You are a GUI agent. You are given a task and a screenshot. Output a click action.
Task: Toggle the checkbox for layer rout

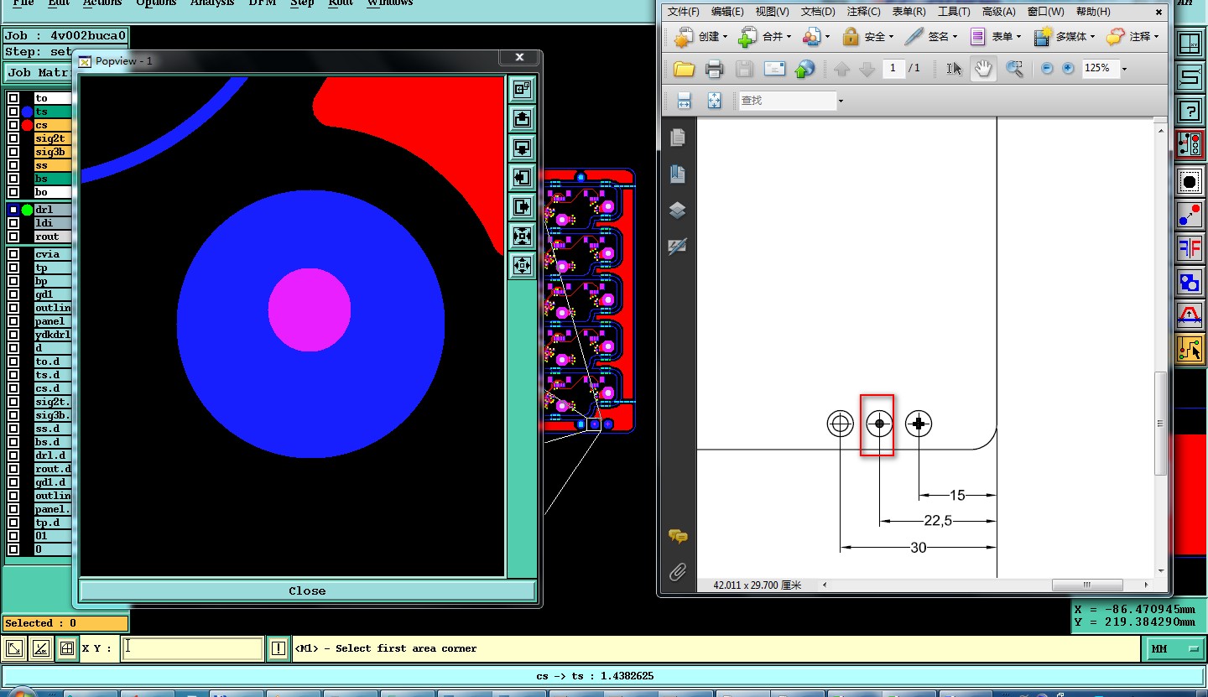13,237
